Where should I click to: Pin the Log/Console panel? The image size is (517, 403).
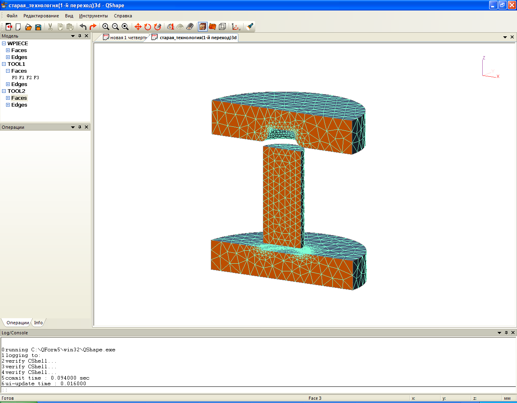click(506, 333)
